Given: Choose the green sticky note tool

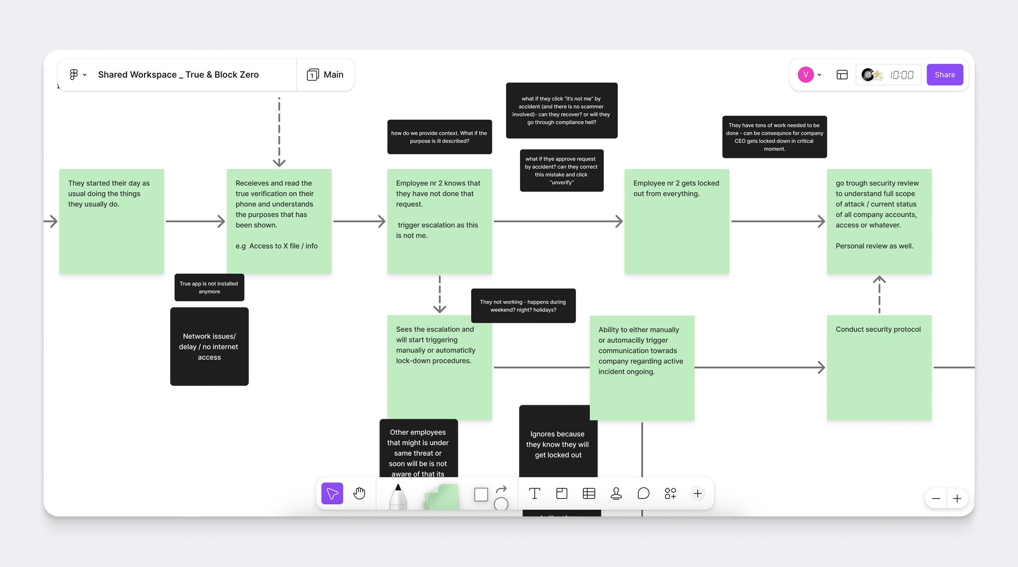Looking at the screenshot, I should pyautogui.click(x=441, y=496).
